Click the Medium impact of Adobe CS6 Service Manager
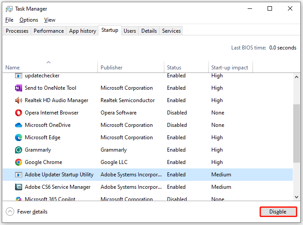The height and width of the screenshot is (225, 303). click(x=221, y=187)
